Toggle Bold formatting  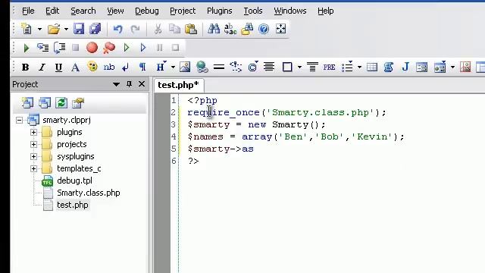[x=25, y=67]
